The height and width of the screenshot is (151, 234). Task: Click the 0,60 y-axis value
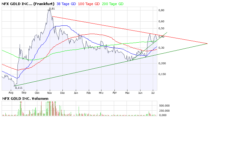161,21
